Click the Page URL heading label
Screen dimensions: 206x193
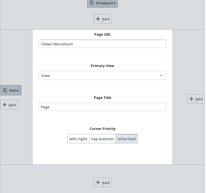102,34
